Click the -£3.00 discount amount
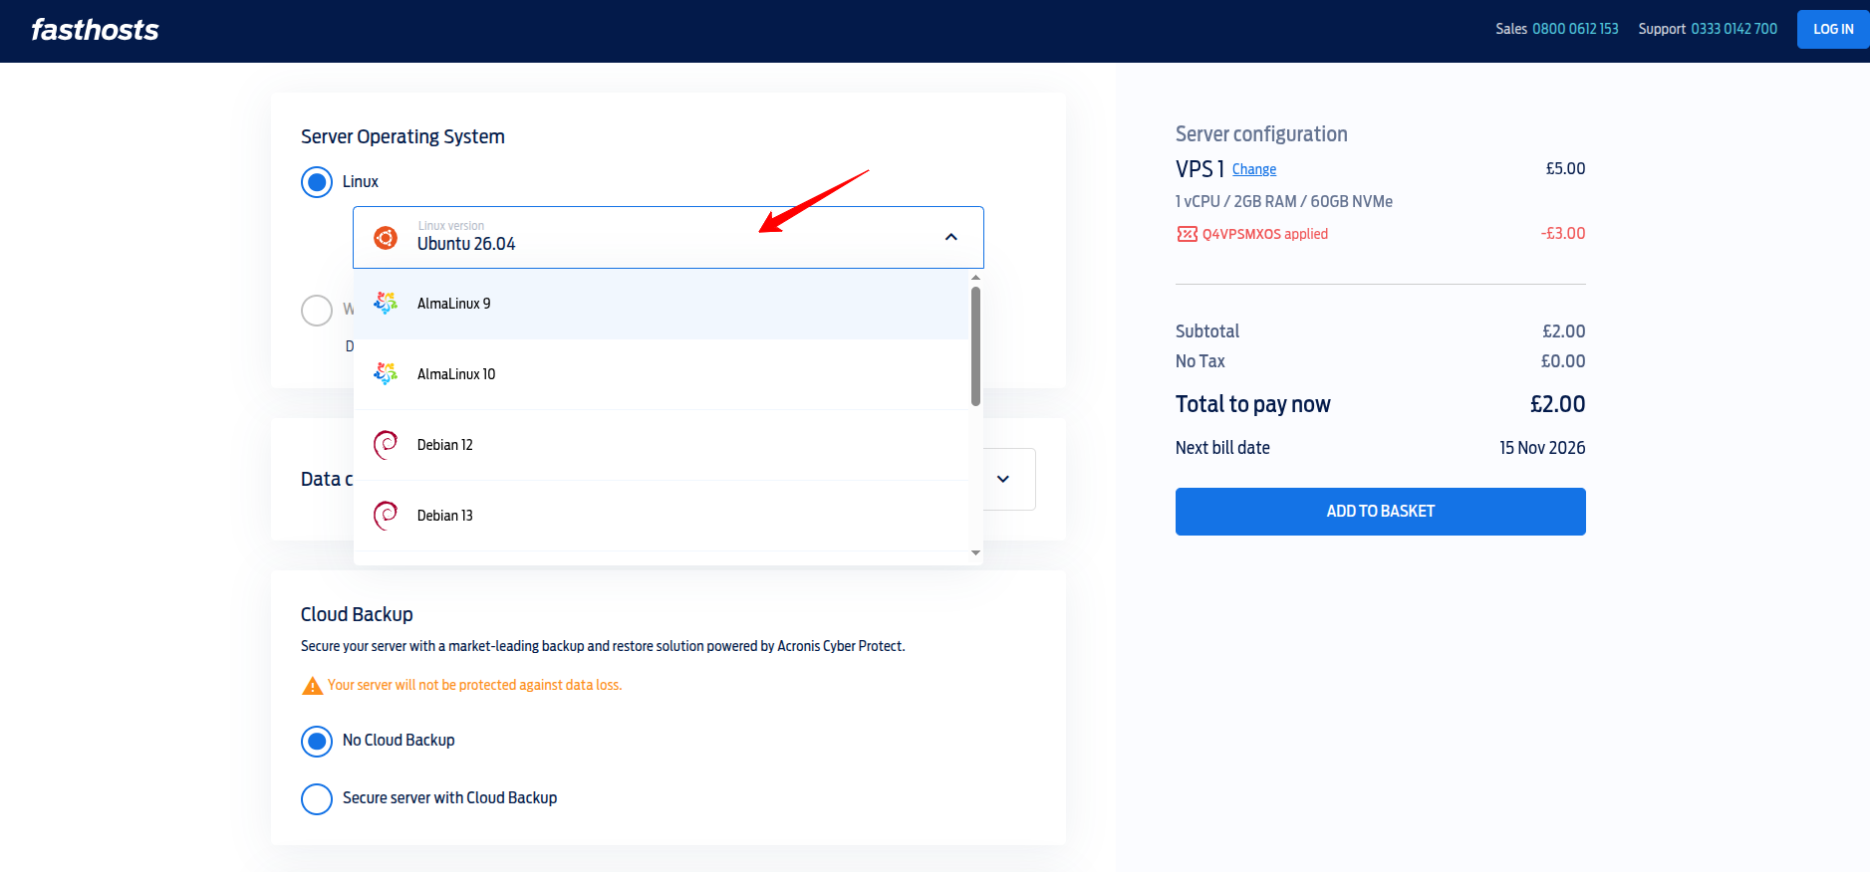Image resolution: width=1870 pixels, height=872 pixels. [1563, 234]
